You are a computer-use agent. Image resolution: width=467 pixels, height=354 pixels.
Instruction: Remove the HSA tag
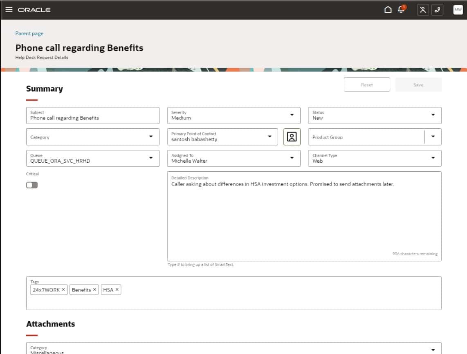click(x=117, y=289)
